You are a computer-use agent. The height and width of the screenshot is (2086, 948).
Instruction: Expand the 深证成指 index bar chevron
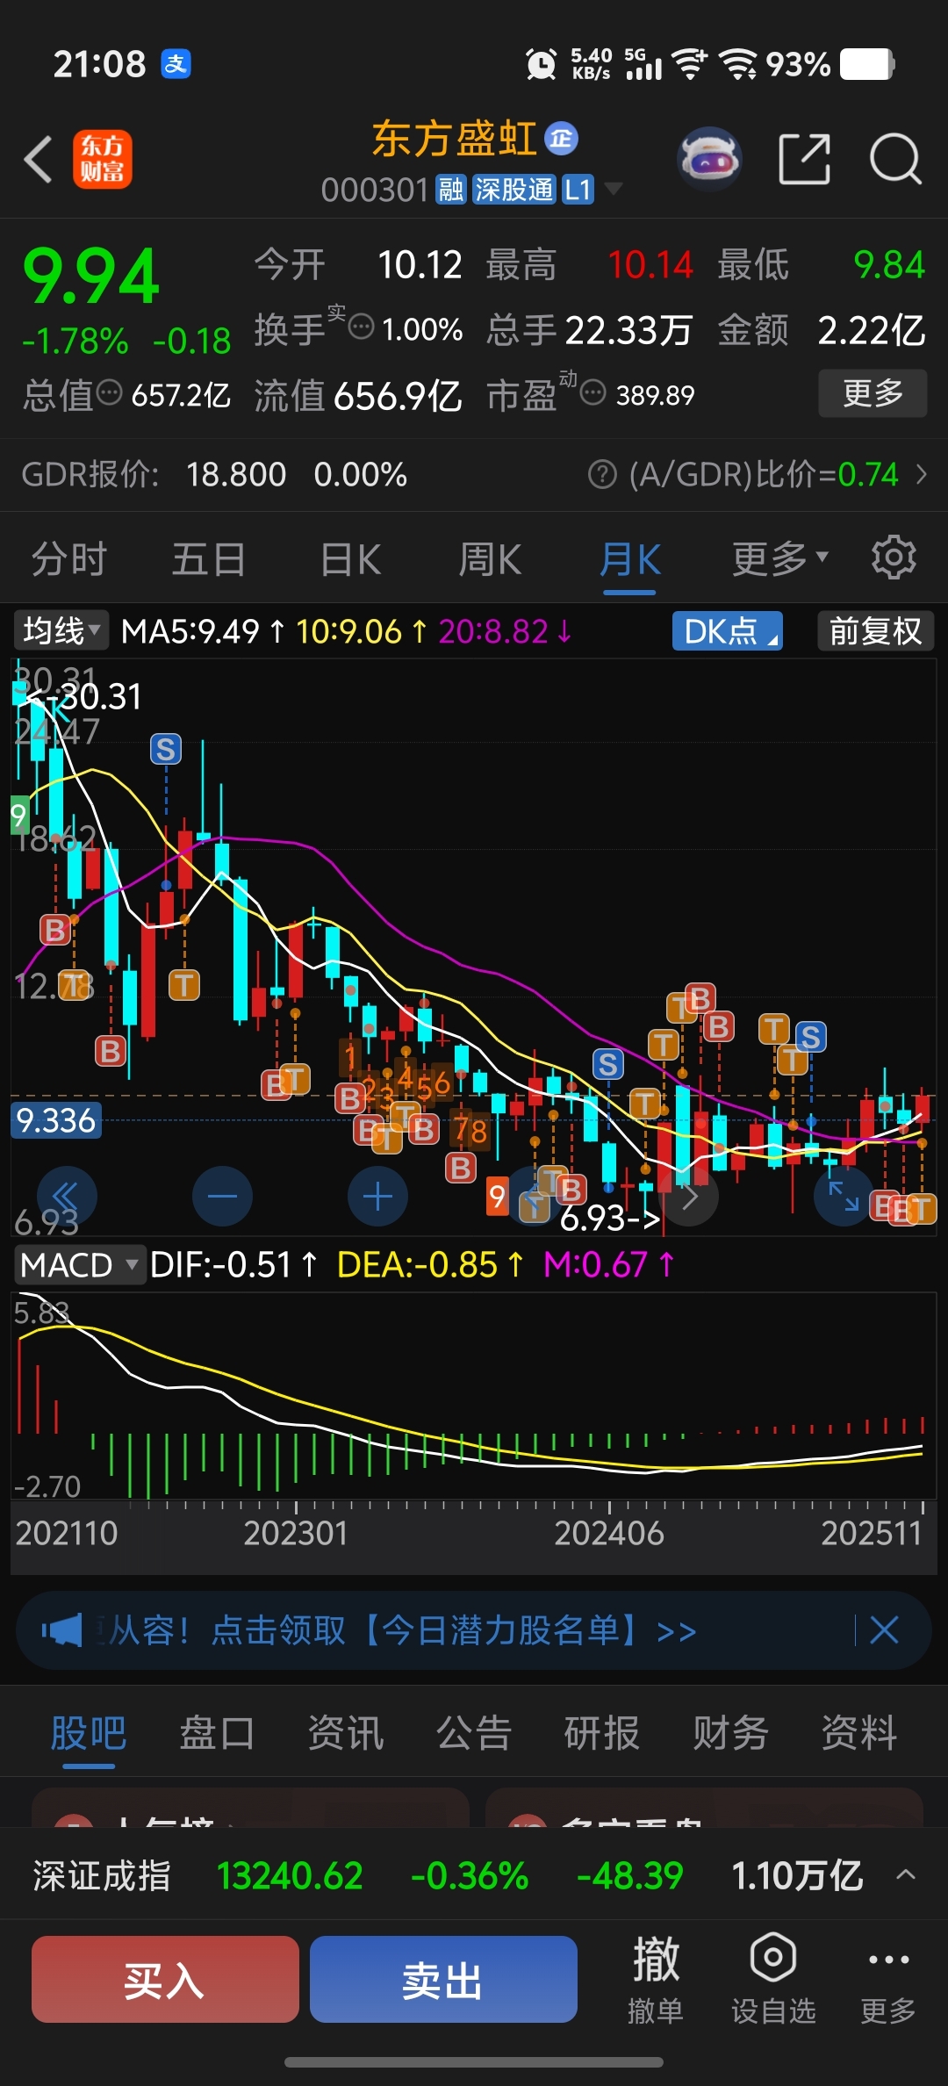tap(906, 1875)
